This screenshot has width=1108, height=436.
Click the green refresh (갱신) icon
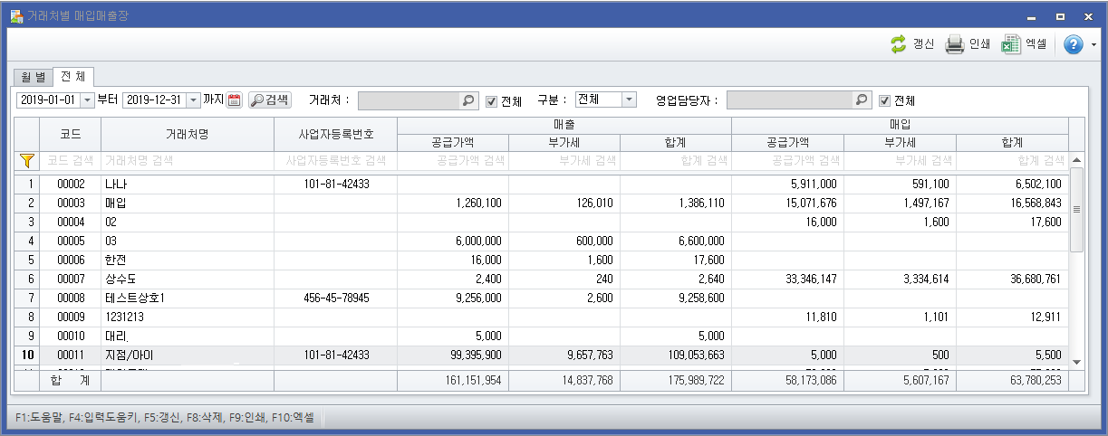(x=898, y=43)
